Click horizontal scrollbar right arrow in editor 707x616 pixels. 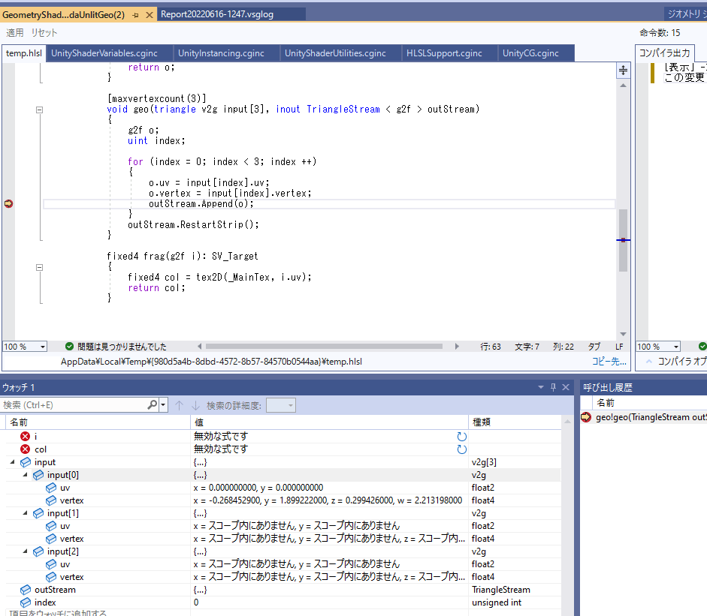(x=457, y=347)
